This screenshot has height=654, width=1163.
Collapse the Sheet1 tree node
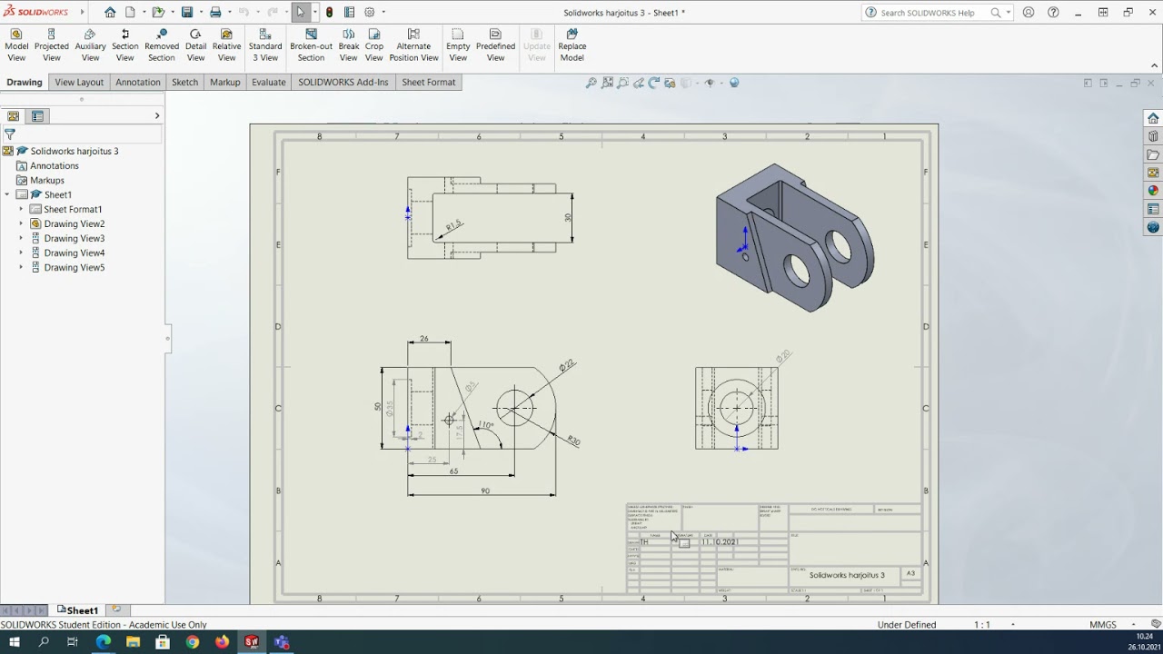tap(7, 195)
